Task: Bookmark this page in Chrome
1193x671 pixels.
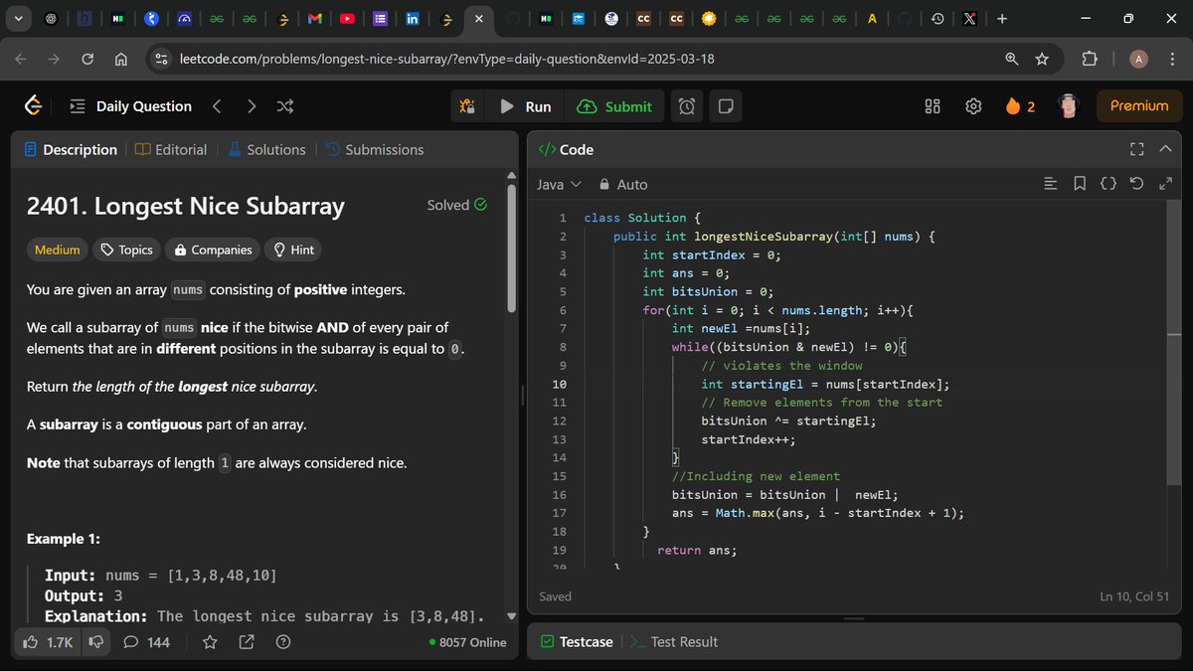Action: [x=1042, y=59]
